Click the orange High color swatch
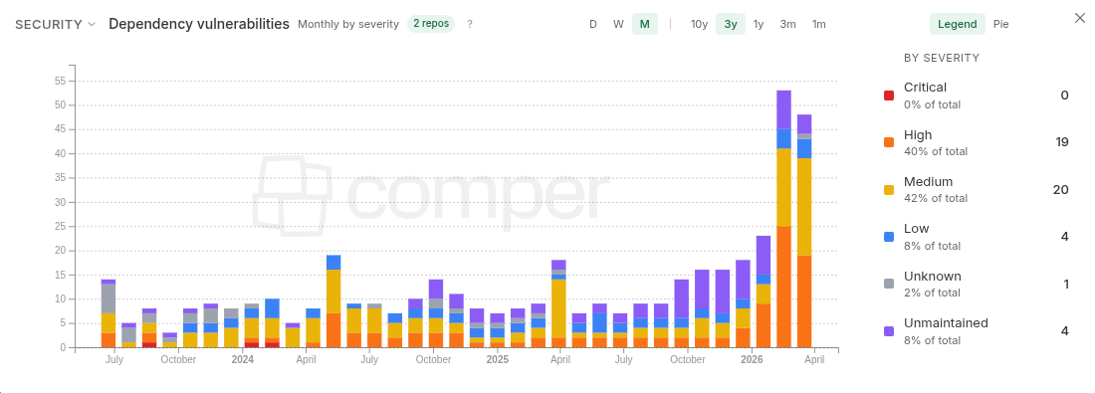 point(889,142)
